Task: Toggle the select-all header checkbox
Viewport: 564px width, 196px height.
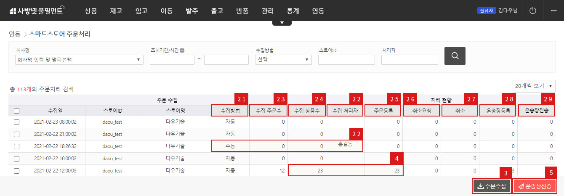Action: 17,111
